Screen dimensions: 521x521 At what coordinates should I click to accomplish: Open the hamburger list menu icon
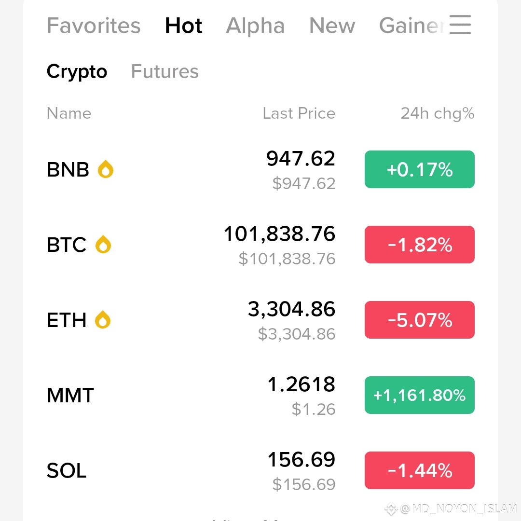(x=460, y=25)
